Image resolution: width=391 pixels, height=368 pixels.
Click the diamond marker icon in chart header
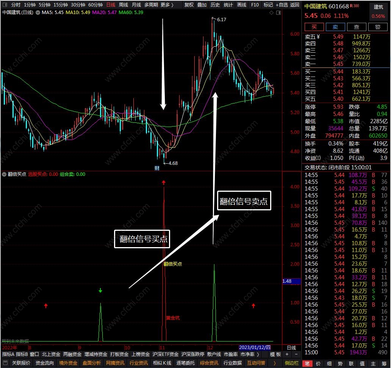click(x=272, y=13)
